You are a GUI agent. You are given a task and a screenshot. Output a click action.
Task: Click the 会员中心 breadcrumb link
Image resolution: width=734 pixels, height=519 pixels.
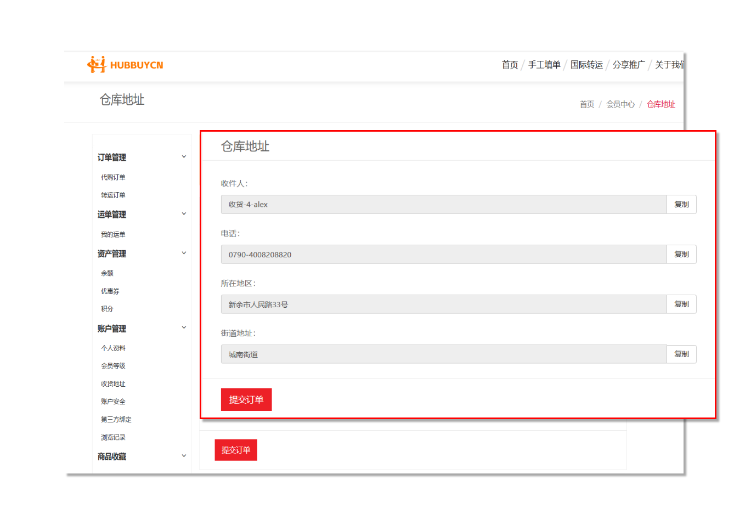(x=620, y=104)
